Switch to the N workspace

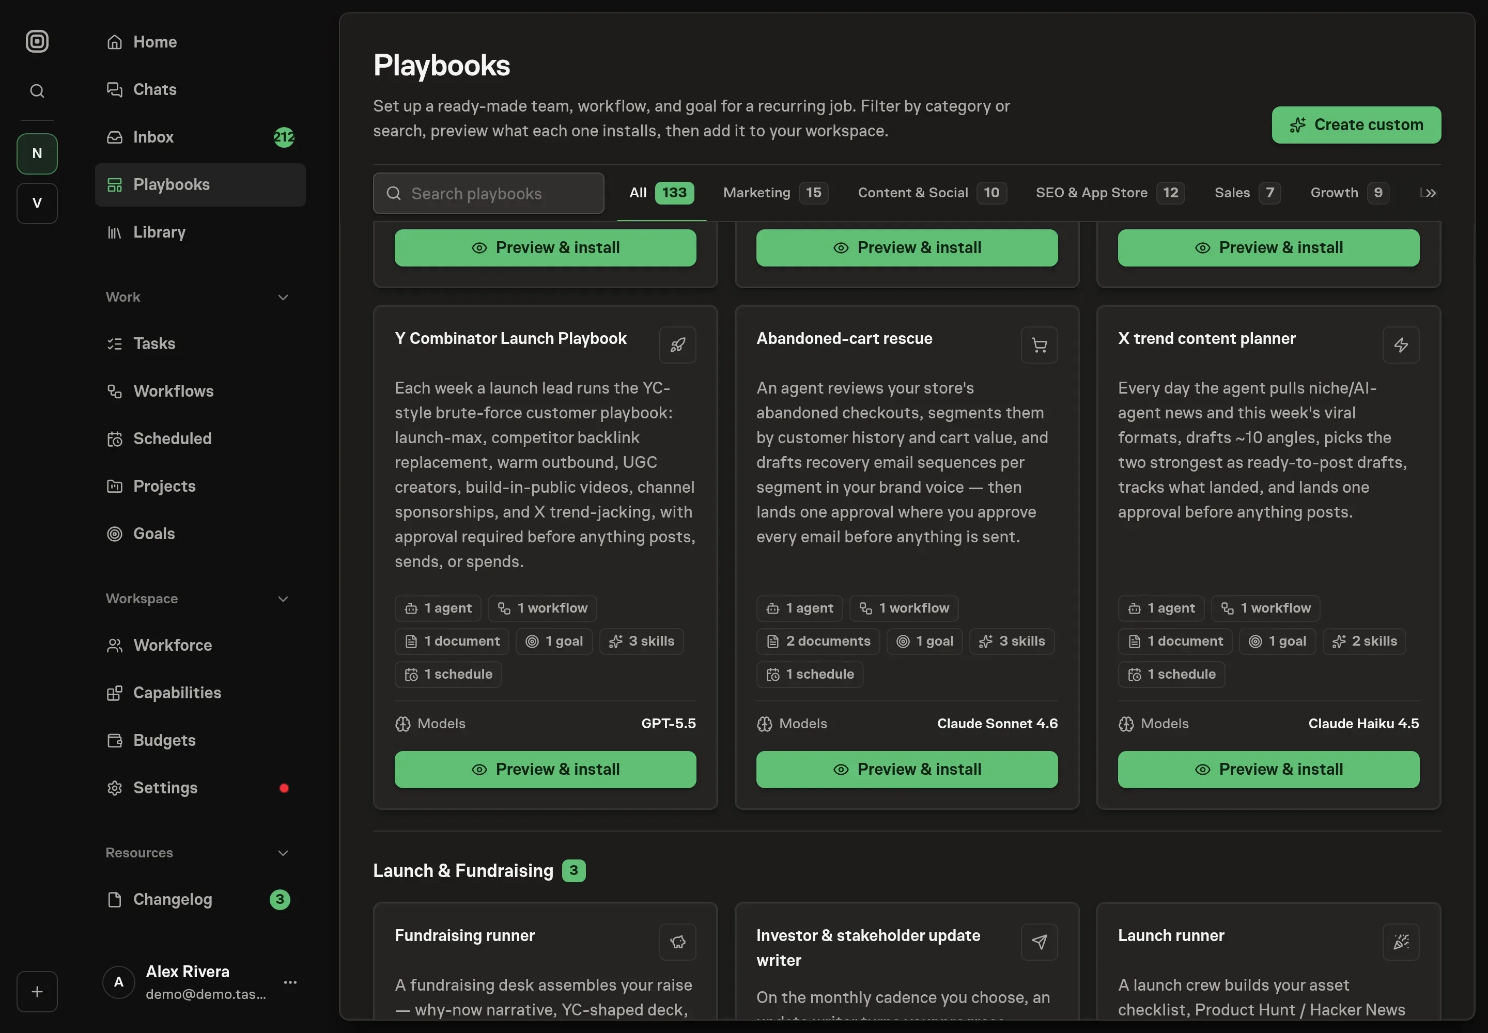pos(37,153)
